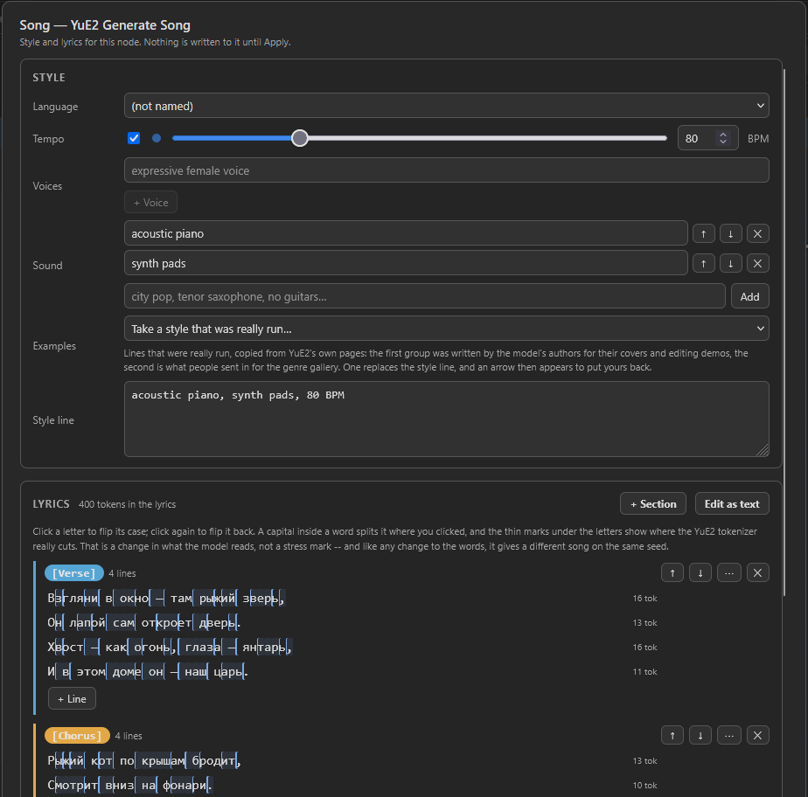Move the Chorus section up
The height and width of the screenshot is (797, 808).
tap(672, 735)
